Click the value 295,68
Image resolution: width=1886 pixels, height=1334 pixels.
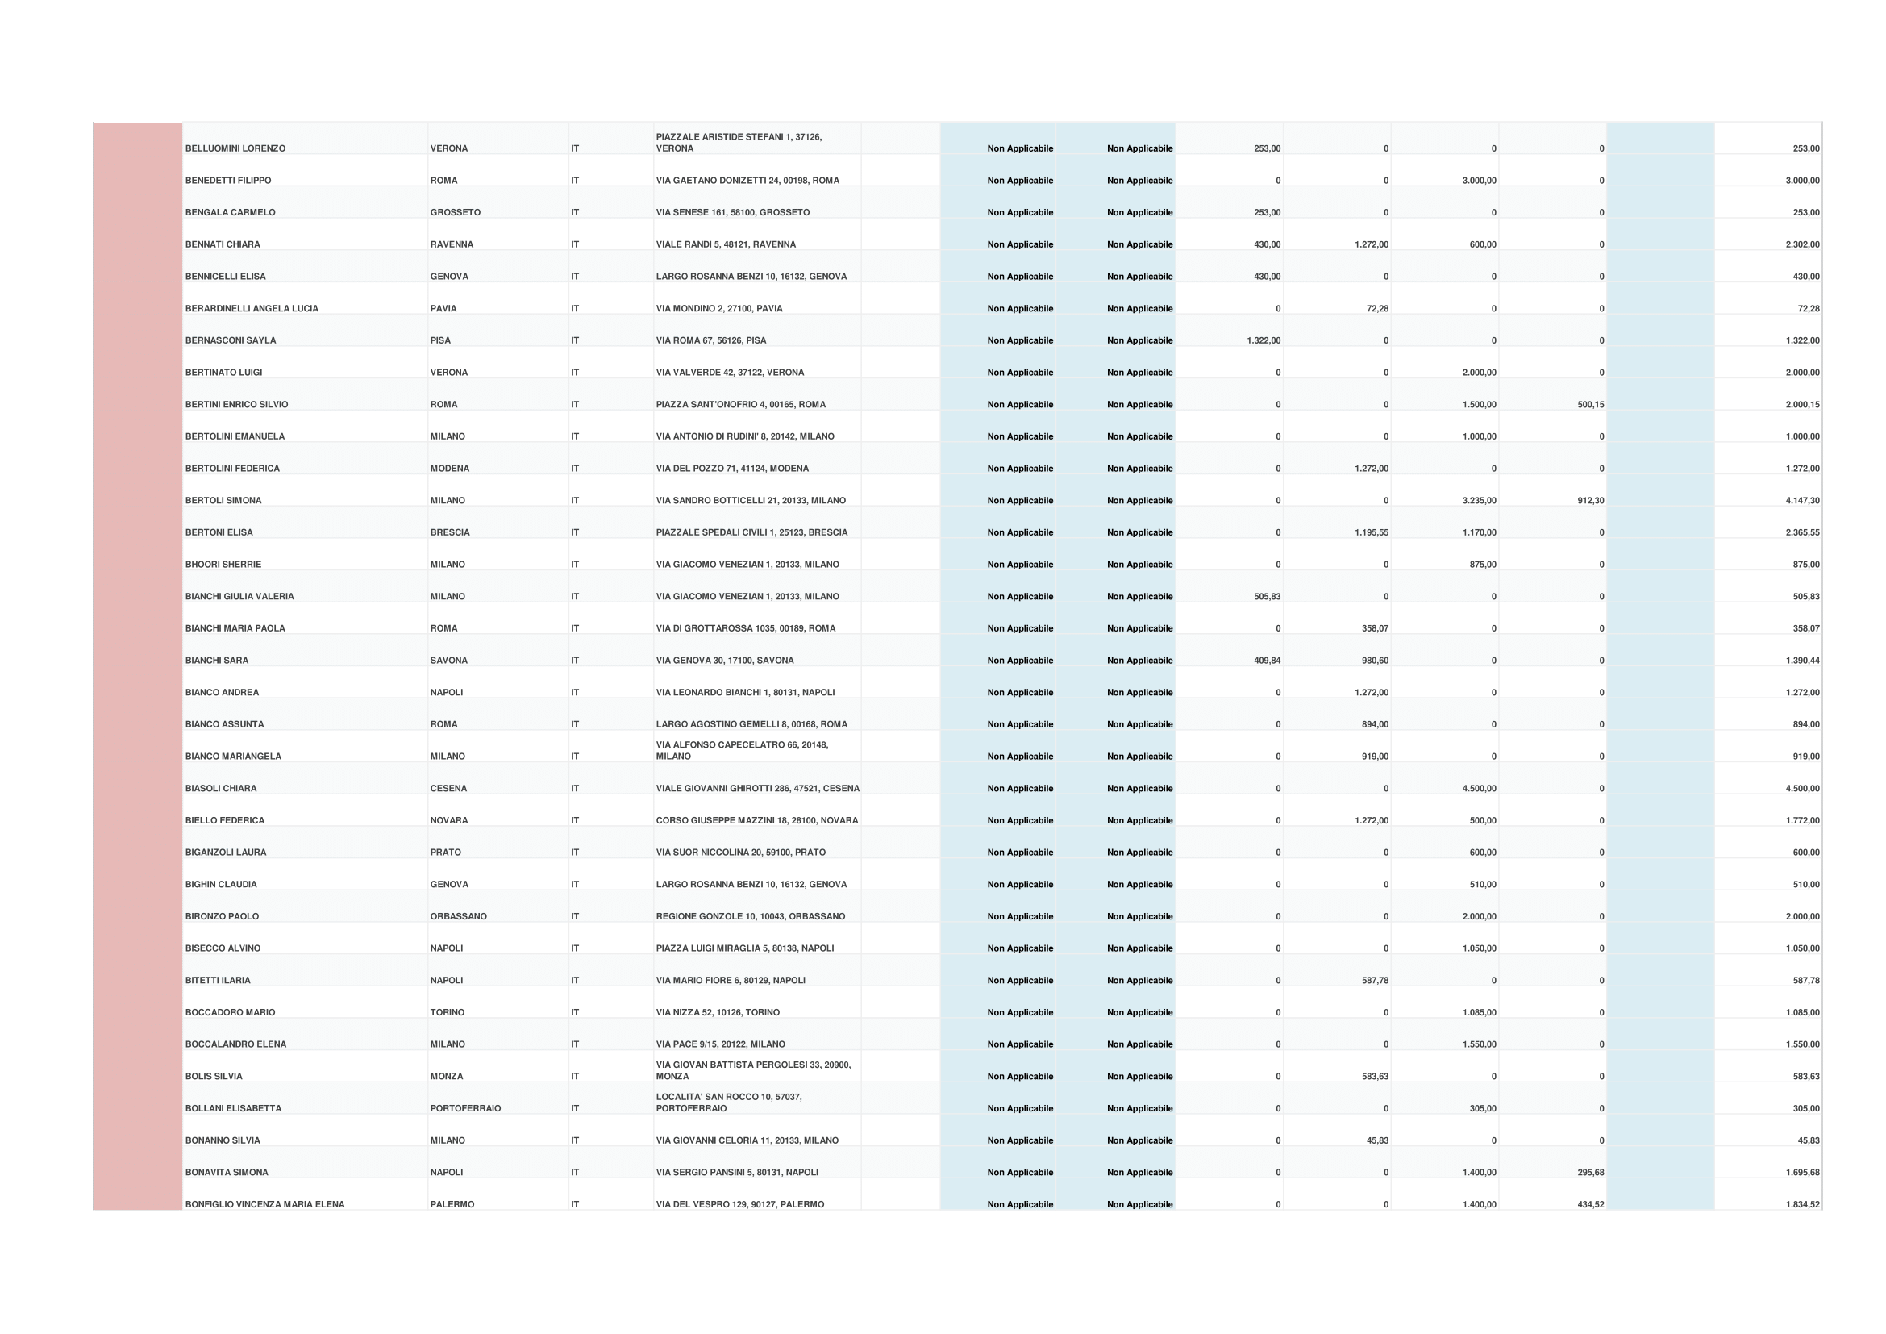[x=1590, y=1174]
